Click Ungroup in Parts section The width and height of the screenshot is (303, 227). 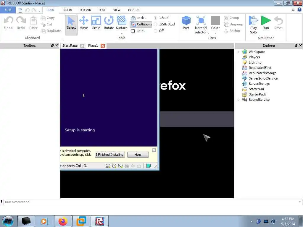pos(233,24)
